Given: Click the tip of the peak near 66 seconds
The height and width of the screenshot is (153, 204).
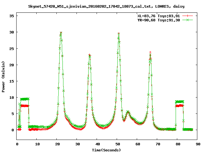Looking at the screenshot, I should [150, 52].
